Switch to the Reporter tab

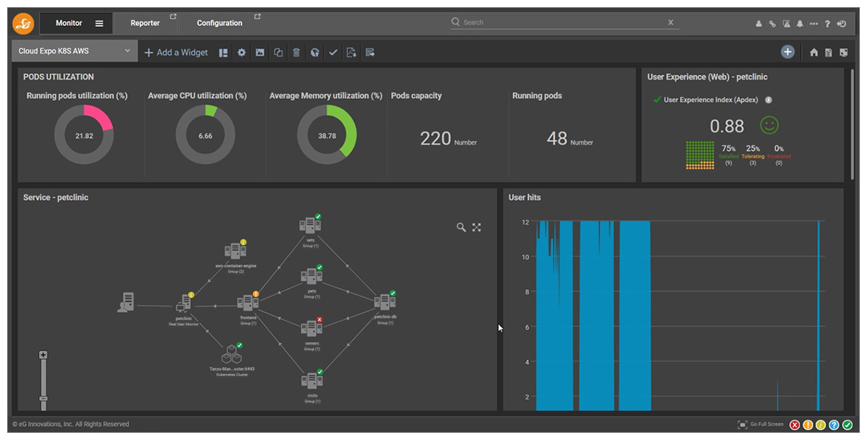click(x=145, y=23)
